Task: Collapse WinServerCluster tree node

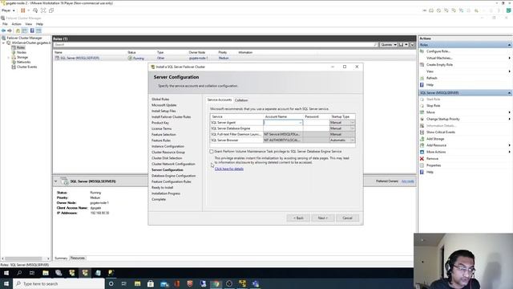Action: tap(3, 43)
